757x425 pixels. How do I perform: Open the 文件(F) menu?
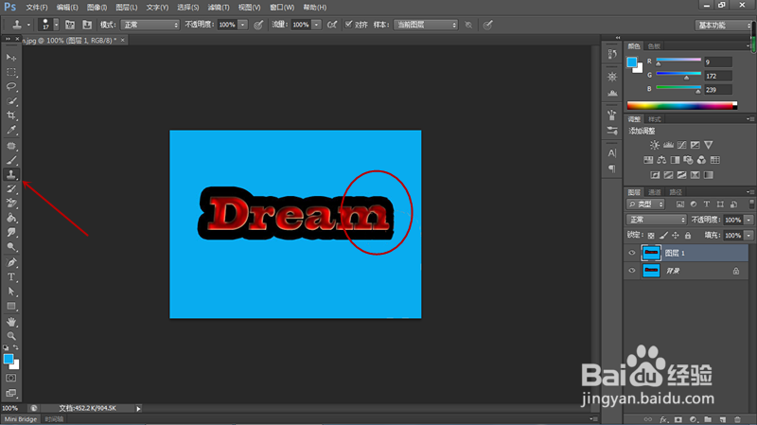point(37,8)
